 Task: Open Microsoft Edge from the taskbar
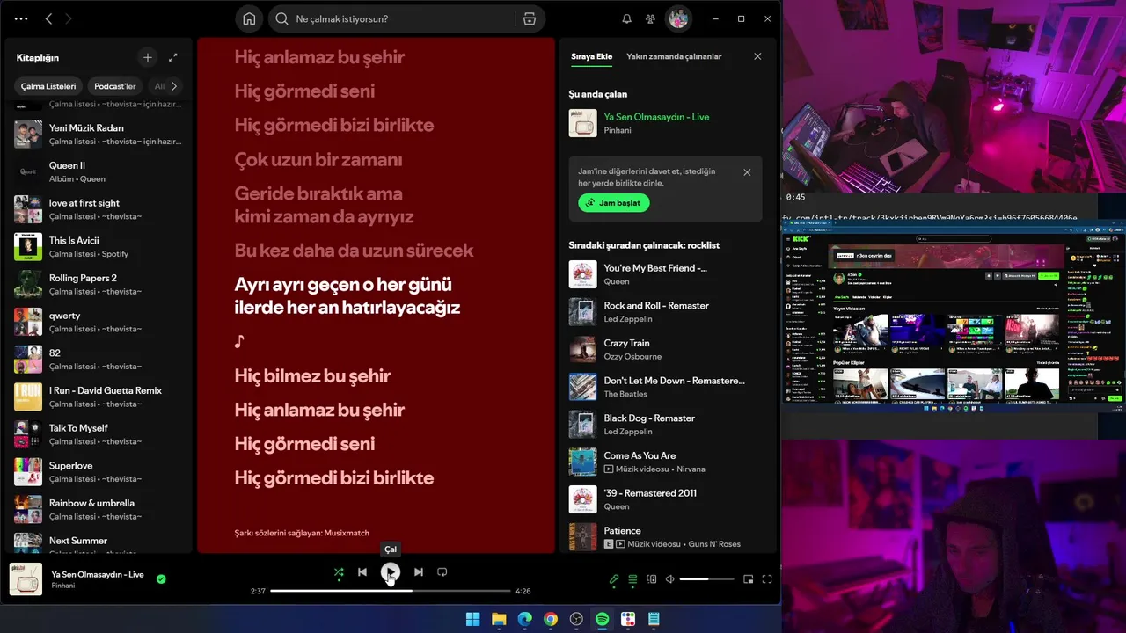pos(524,619)
